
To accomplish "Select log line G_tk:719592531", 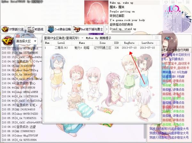I will point(19,118).
